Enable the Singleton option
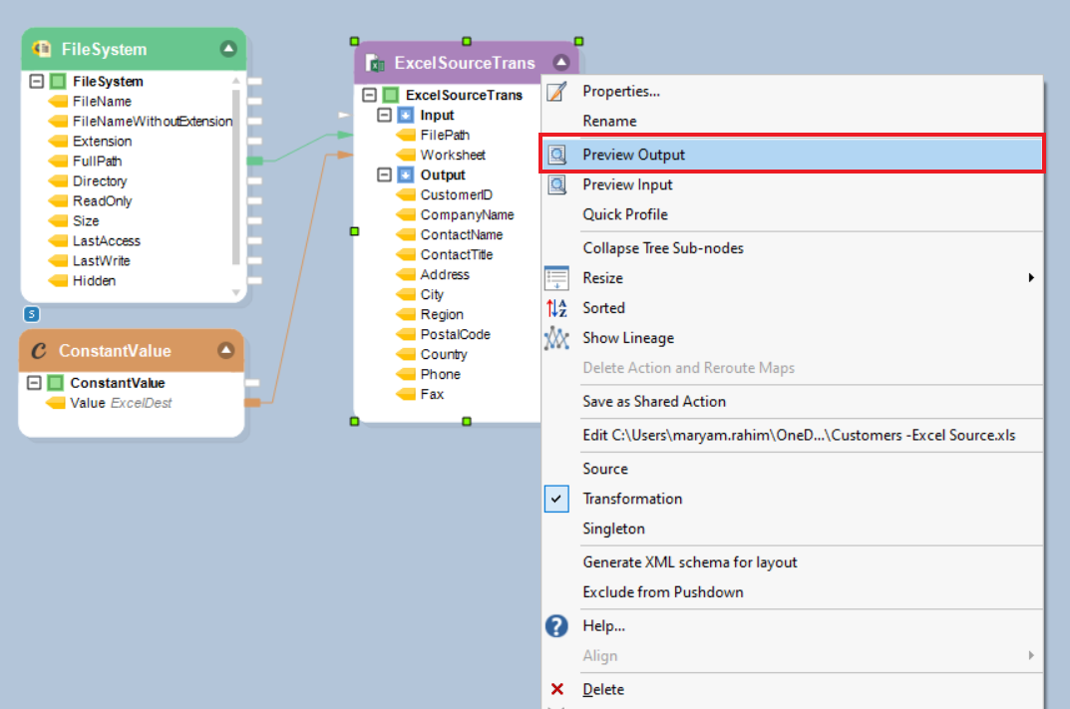 click(613, 529)
